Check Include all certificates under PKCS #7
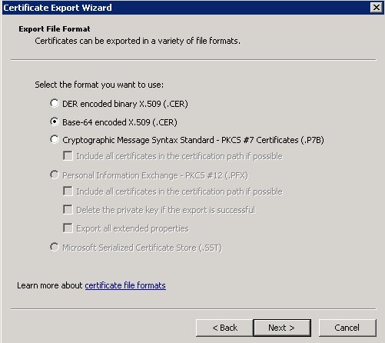Viewport: 385px width, 343px height. point(68,156)
